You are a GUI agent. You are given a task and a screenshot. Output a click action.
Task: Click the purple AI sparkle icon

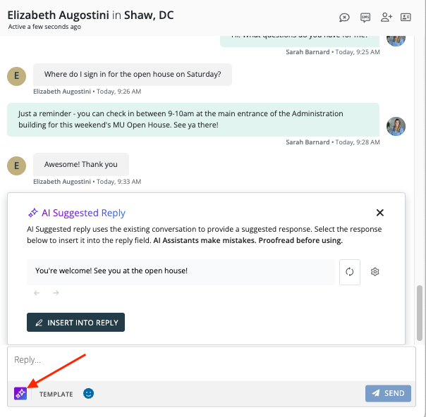point(20,393)
